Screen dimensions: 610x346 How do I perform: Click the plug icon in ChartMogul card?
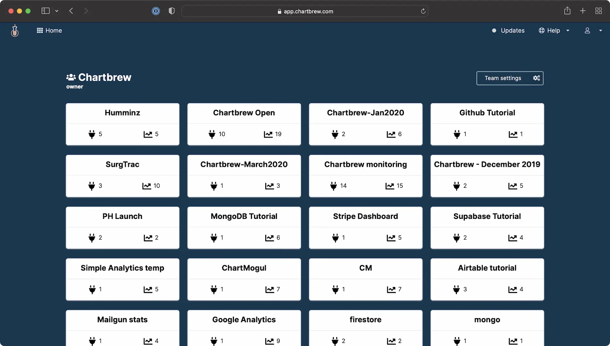(x=214, y=290)
